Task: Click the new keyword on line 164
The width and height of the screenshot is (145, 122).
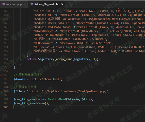Action: (44, 99)
